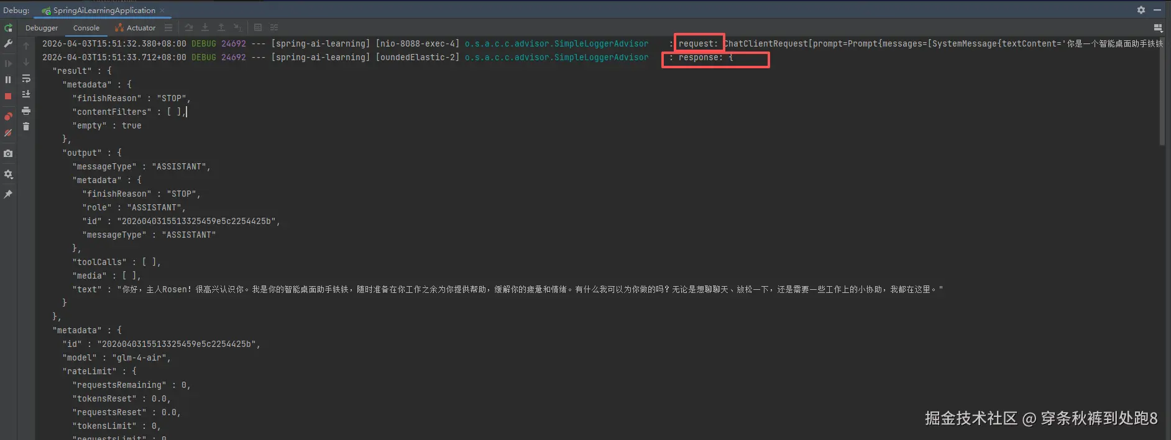The image size is (1171, 440).
Task: Click the "tokensReset" : 0.0 line
Action: 122,398
